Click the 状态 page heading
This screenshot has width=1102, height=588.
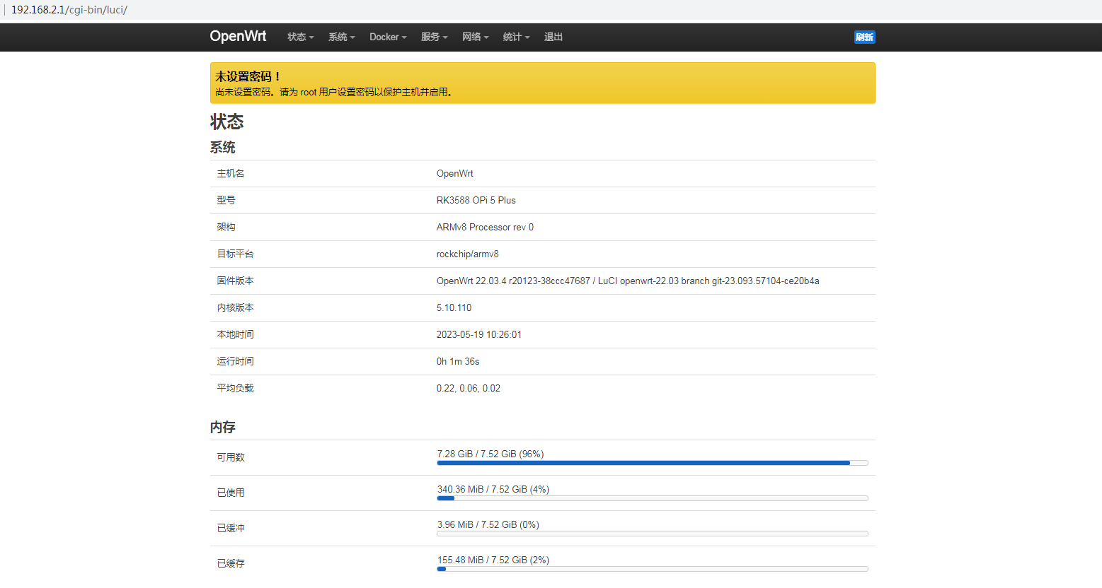pyautogui.click(x=226, y=122)
